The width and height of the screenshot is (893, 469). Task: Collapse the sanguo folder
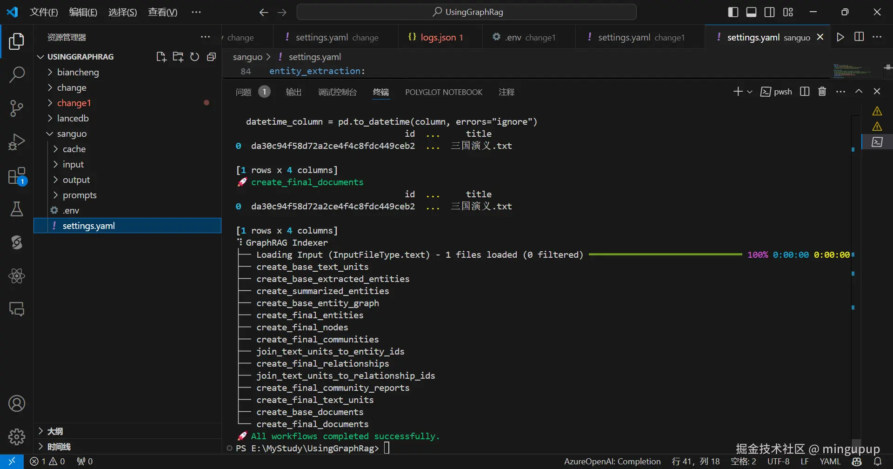pyautogui.click(x=72, y=134)
